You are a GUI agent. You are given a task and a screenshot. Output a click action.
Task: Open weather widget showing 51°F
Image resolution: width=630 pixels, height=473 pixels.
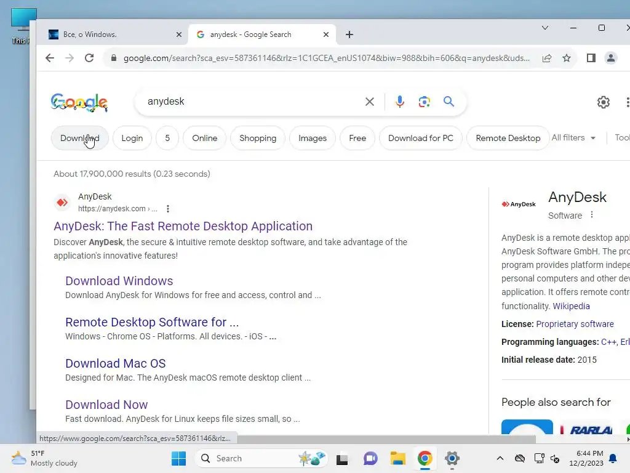44,458
